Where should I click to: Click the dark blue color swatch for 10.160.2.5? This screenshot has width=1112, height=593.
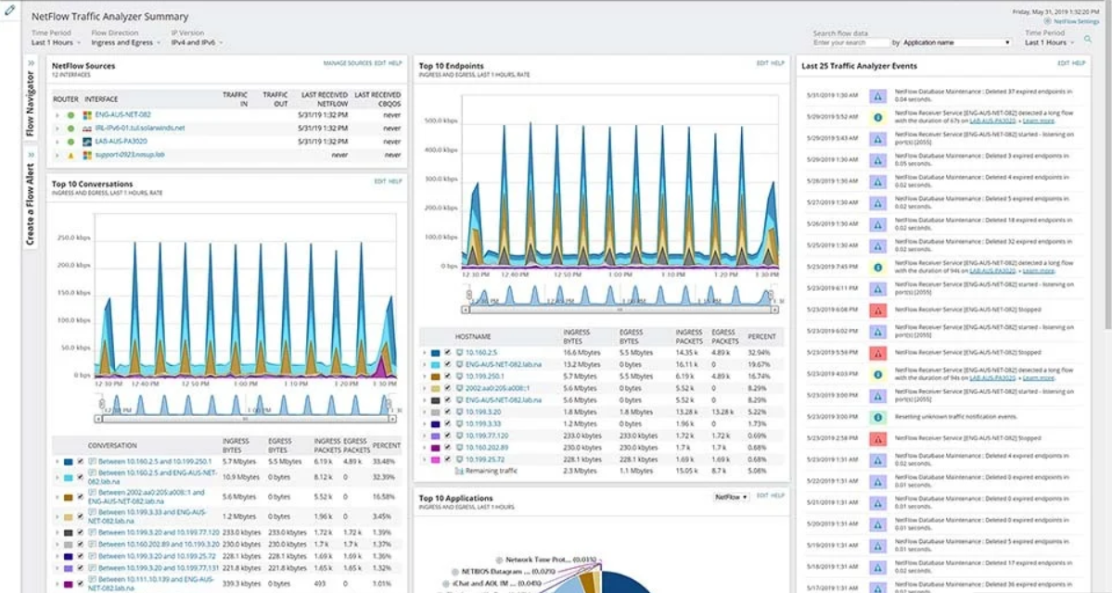pos(434,352)
